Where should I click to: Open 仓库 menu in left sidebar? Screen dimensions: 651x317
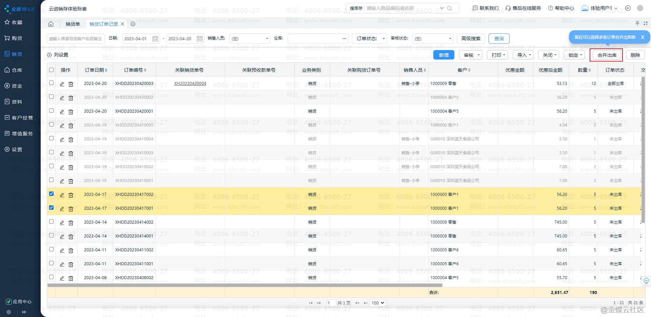(17, 70)
